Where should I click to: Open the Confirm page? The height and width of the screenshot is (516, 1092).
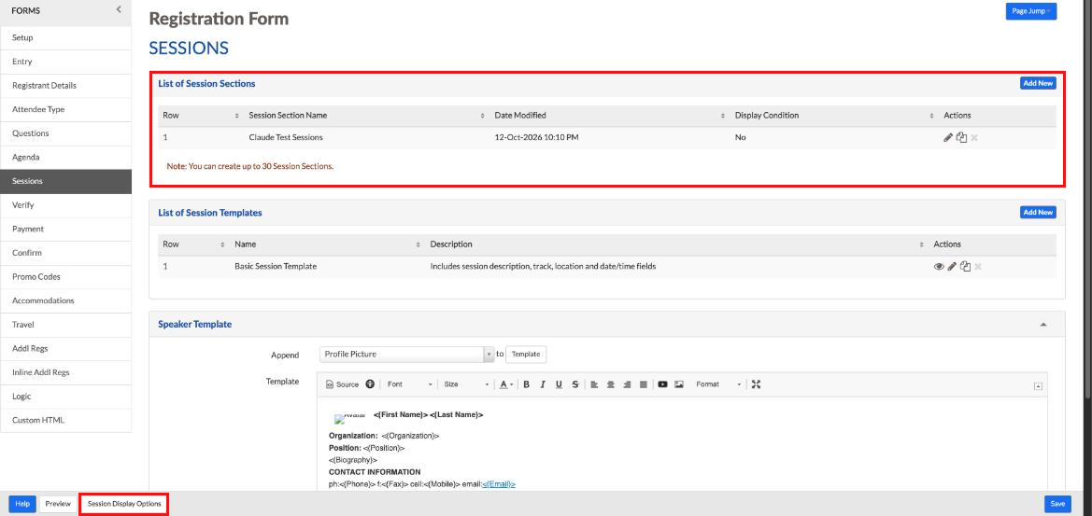[x=65, y=253]
